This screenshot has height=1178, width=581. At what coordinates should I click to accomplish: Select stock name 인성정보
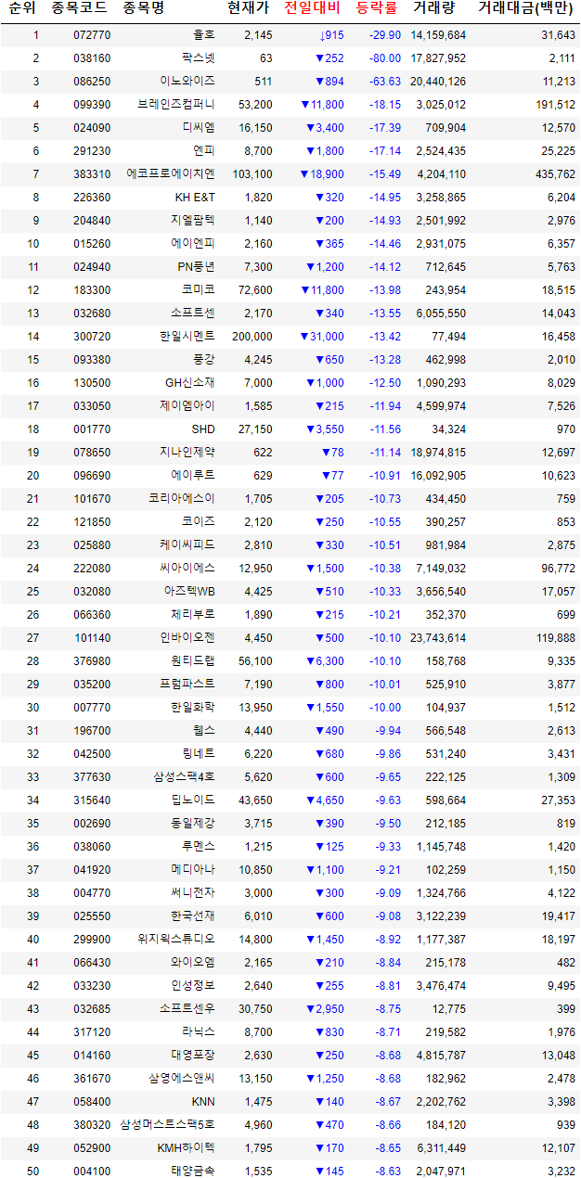[193, 986]
